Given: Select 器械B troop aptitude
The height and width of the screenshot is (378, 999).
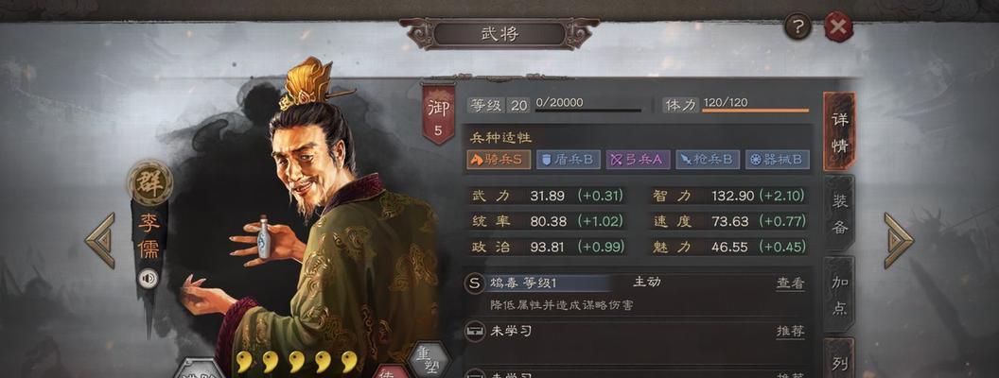Looking at the screenshot, I should coord(778,159).
